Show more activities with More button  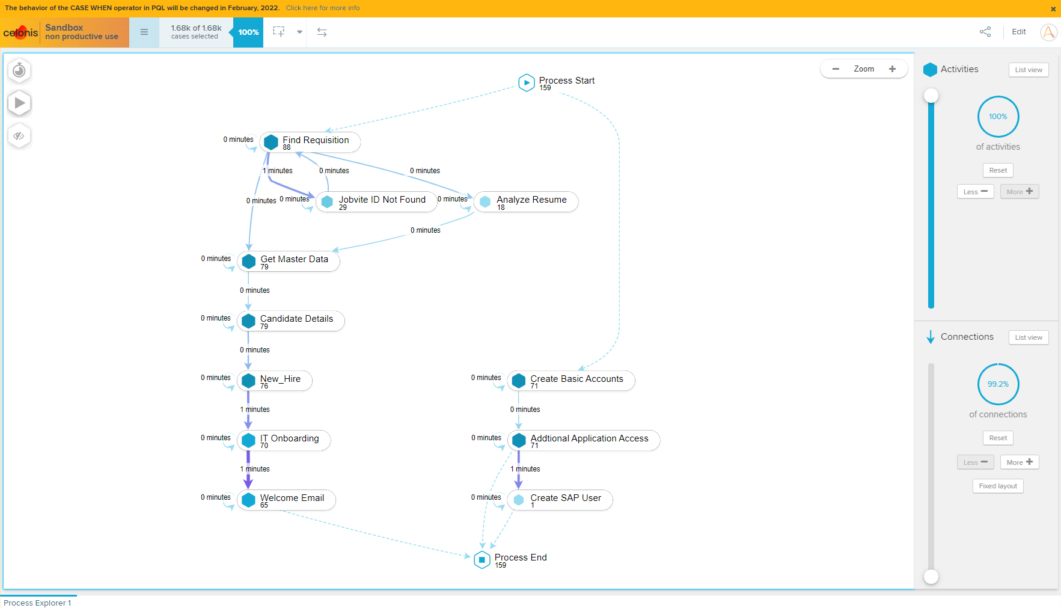point(1020,192)
